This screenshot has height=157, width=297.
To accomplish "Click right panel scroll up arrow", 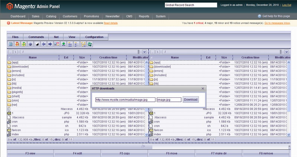I will point(289,62).
